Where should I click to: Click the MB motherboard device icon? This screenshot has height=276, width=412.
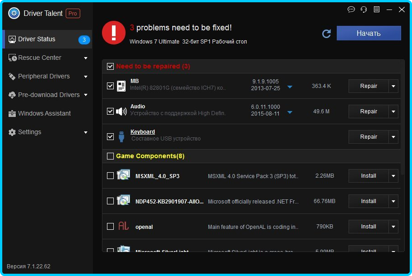(121, 86)
